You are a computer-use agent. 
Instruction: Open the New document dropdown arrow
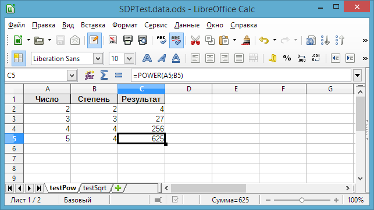(29, 40)
